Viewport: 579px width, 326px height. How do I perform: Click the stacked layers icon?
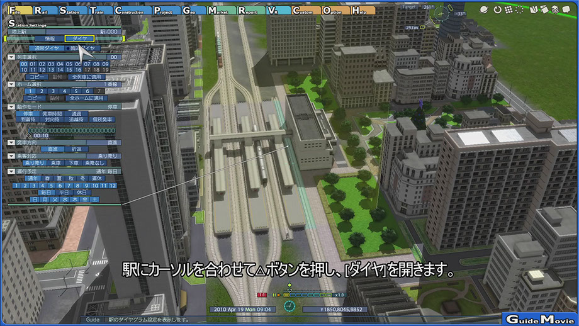(555, 9)
